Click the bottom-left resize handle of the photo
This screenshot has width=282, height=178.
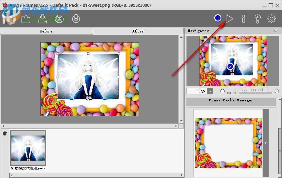58,100
